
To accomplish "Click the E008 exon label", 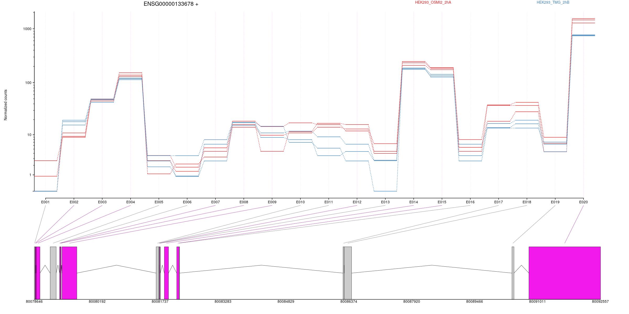I will [x=244, y=202].
